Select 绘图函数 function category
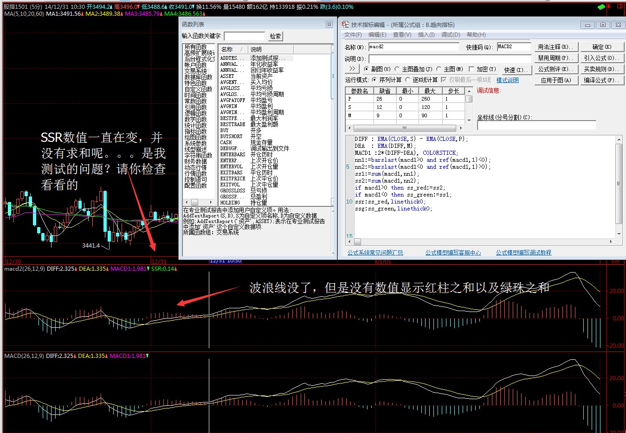 coord(195,137)
